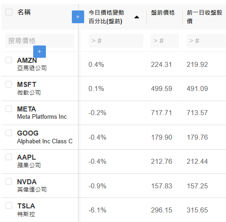Mark the AAPL row checkbox

coord(9,157)
